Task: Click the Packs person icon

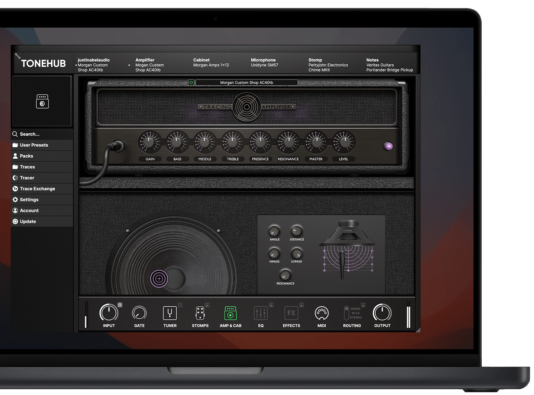Action: click(x=15, y=156)
